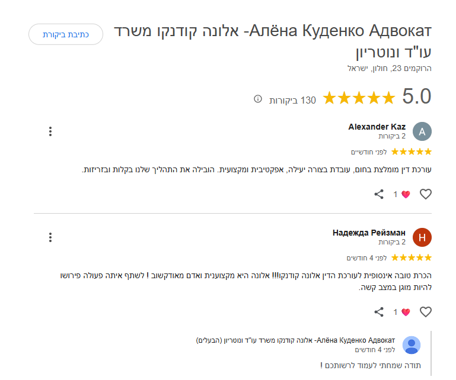456x380 pixels.
Task: Like Надежда Рейзман's review with the heart outline
Action: pyautogui.click(x=425, y=311)
